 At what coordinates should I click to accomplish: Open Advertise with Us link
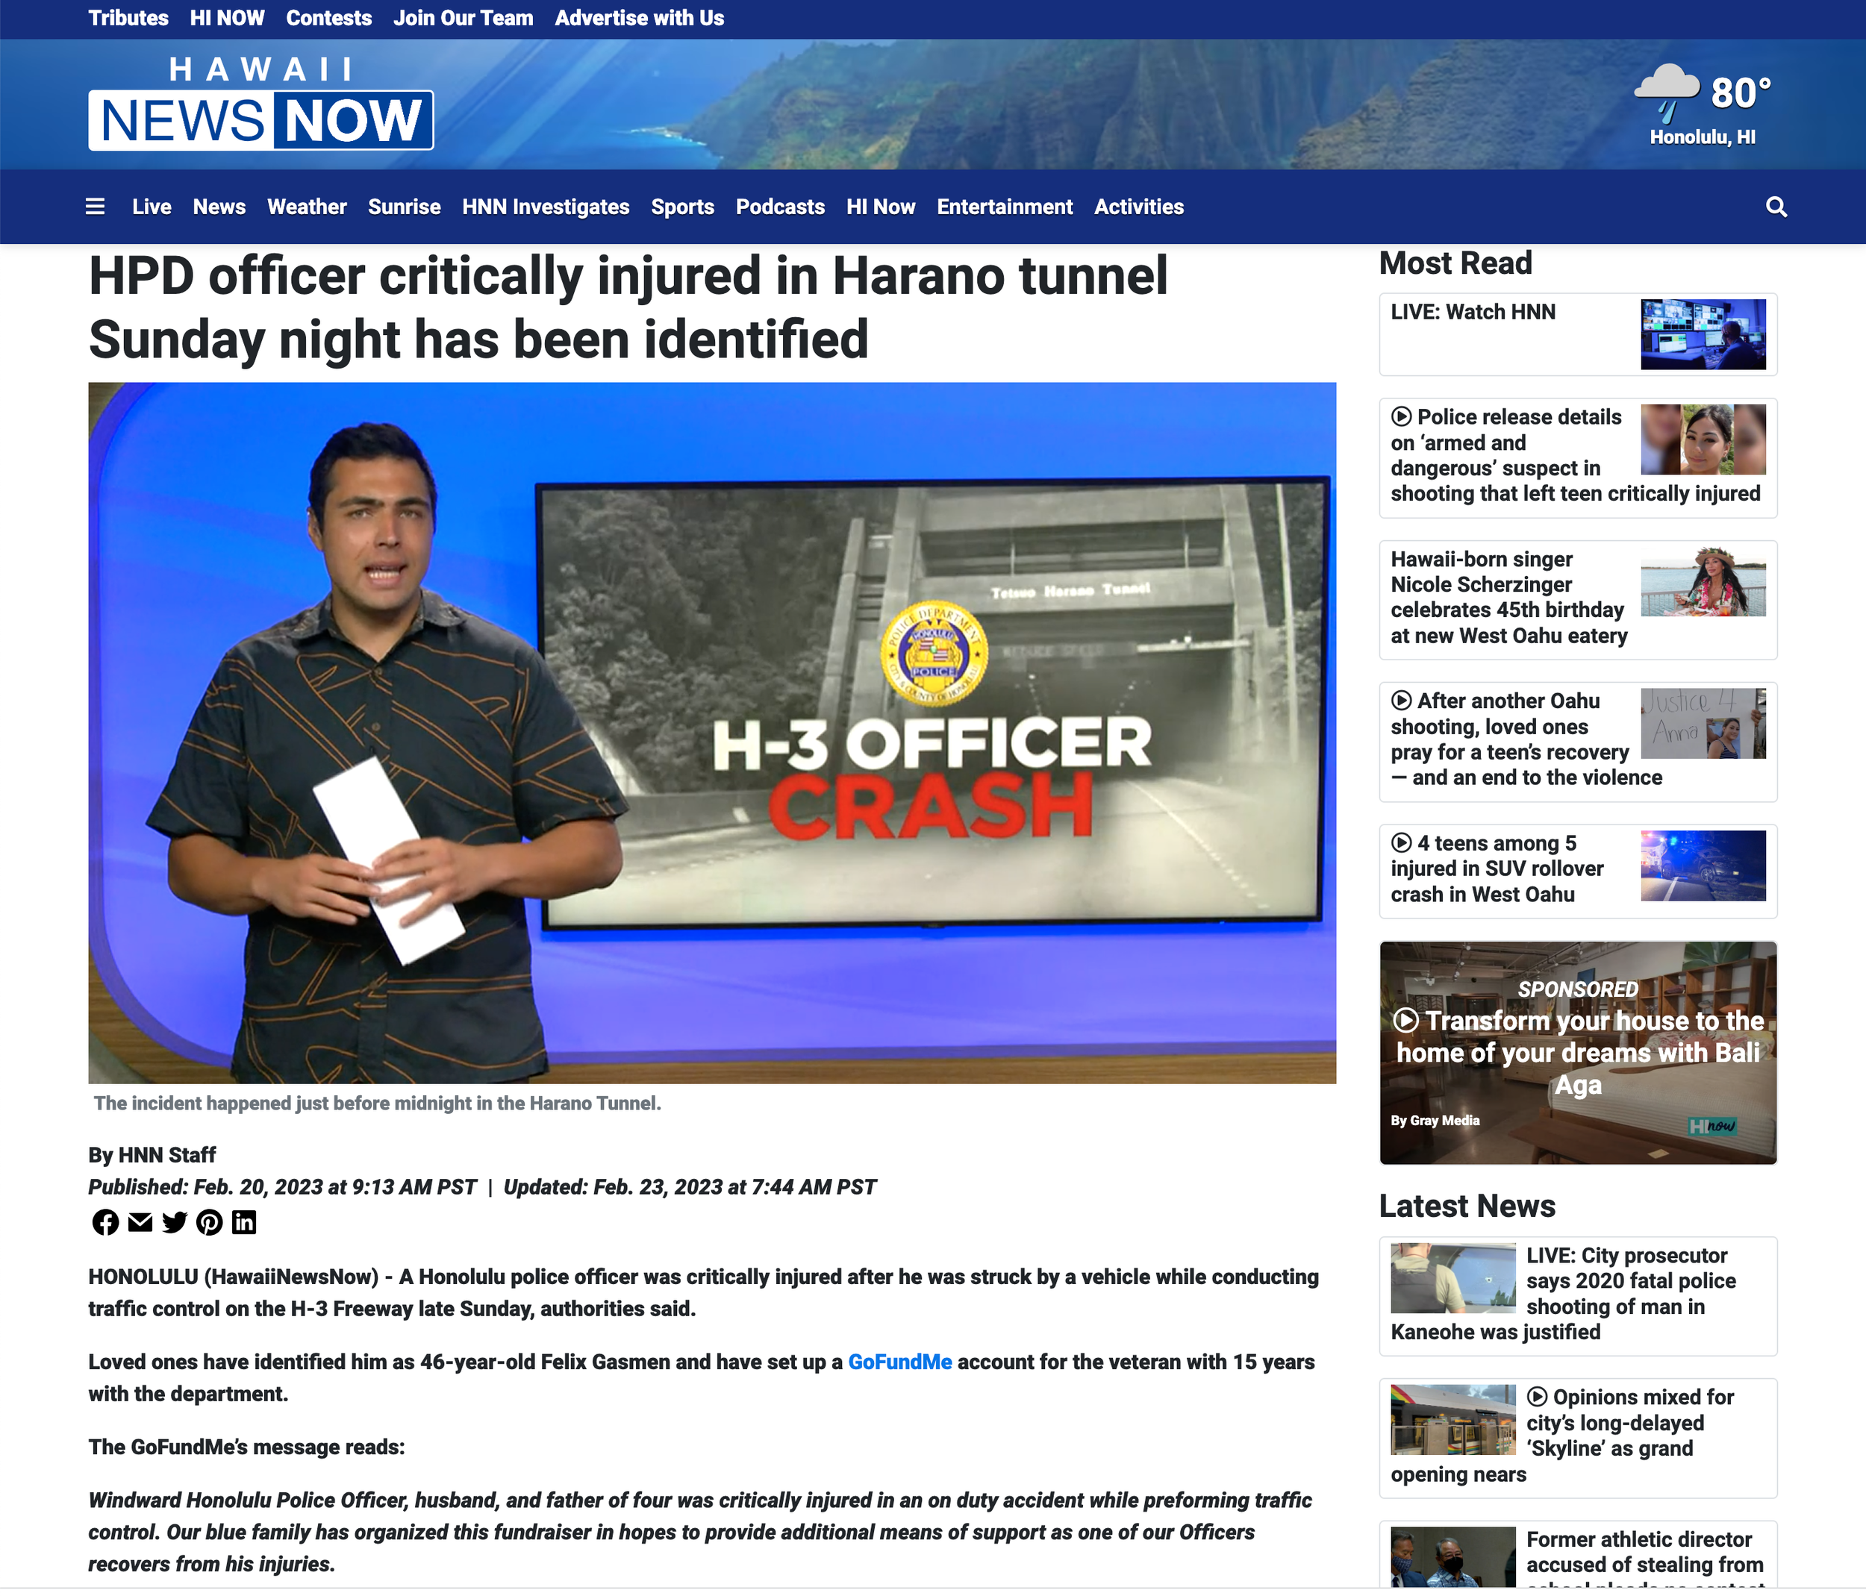click(x=638, y=18)
